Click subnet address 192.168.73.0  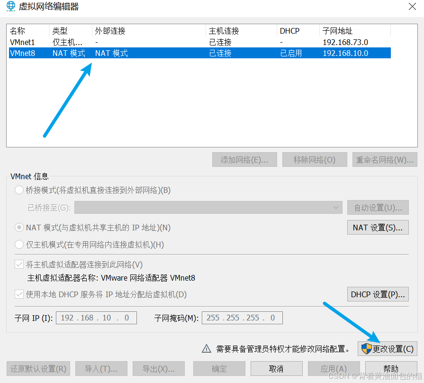coord(345,43)
